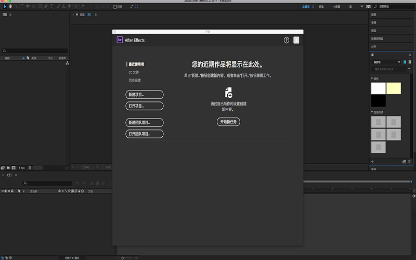Select the Eraser tool

69,6
